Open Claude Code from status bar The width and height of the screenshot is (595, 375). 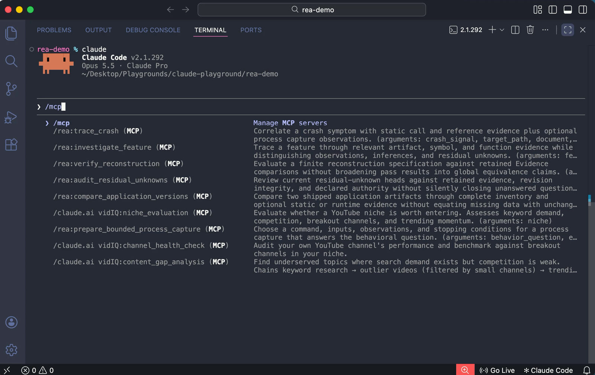pyautogui.click(x=548, y=370)
